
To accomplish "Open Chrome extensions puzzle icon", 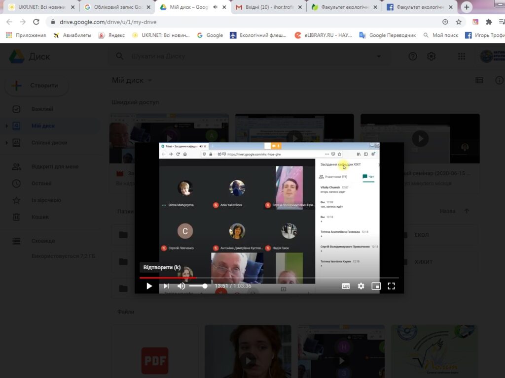I will pos(489,22).
